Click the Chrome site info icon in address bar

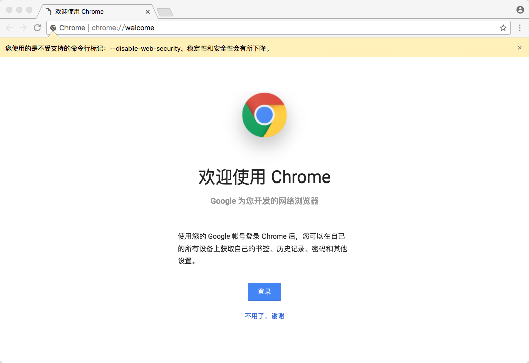pos(53,28)
